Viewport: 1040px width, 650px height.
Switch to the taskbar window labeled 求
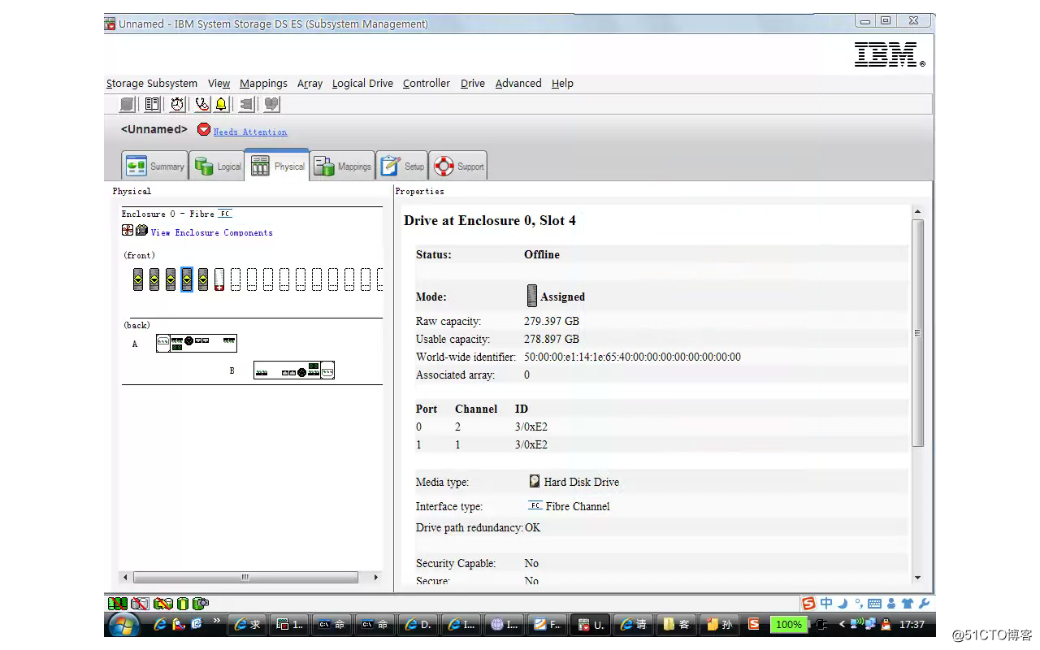coord(247,624)
